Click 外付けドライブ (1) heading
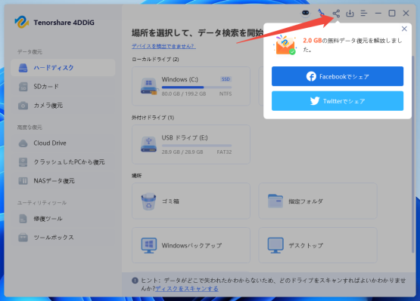 tap(153, 118)
